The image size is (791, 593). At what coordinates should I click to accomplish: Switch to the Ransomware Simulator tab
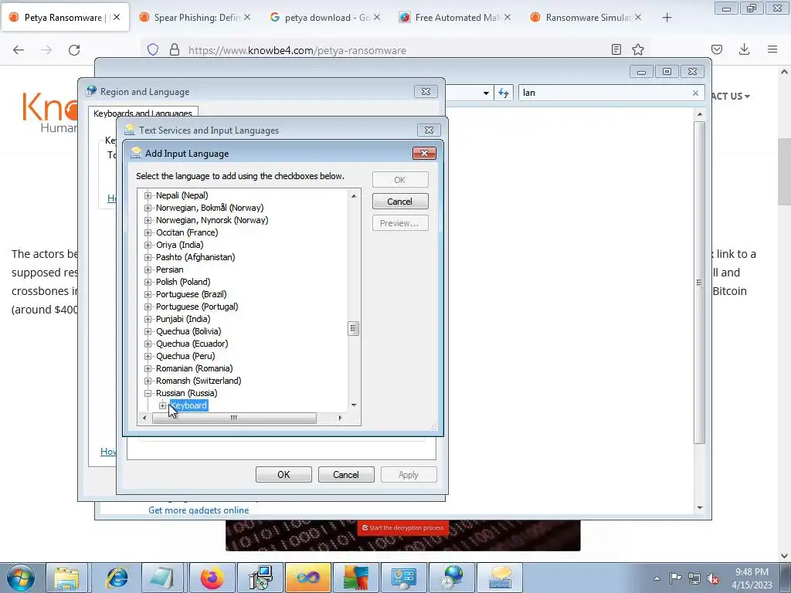tap(588, 18)
